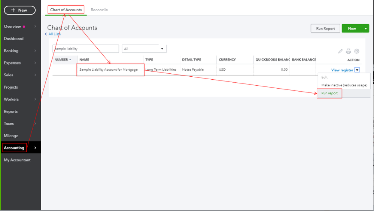Image resolution: width=374 pixels, height=211 pixels.
Task: Open Workers label in the sidebar
Action: point(11,99)
